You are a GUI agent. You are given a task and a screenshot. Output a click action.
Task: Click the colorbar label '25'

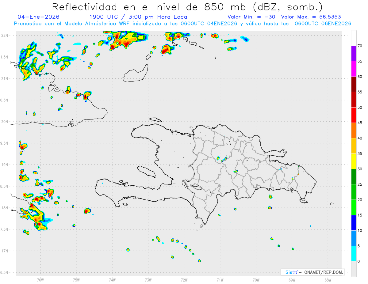pyautogui.click(x=360, y=184)
